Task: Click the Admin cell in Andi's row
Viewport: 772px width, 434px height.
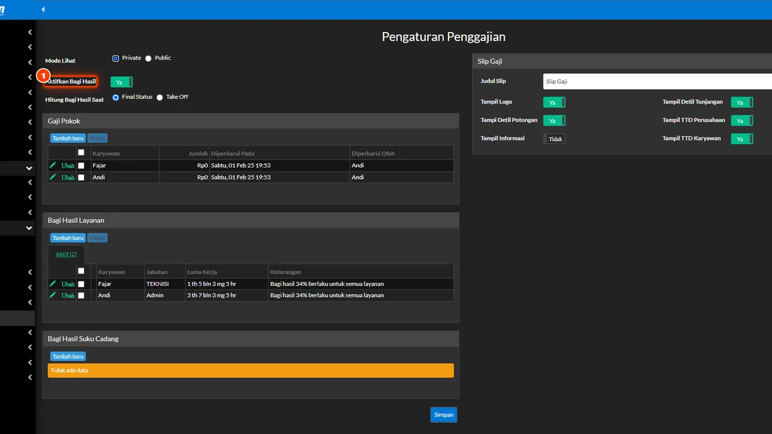Action: coord(165,295)
